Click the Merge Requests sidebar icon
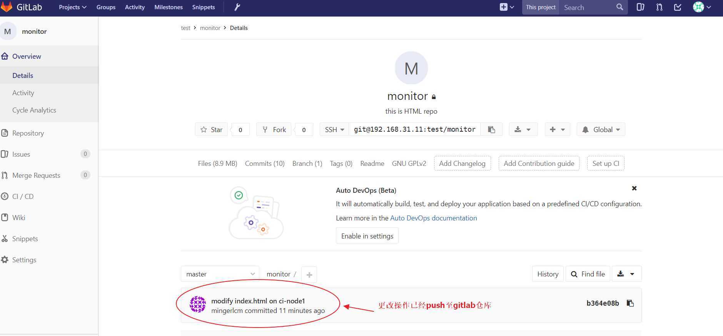This screenshot has height=336, width=723. pyautogui.click(x=5, y=175)
